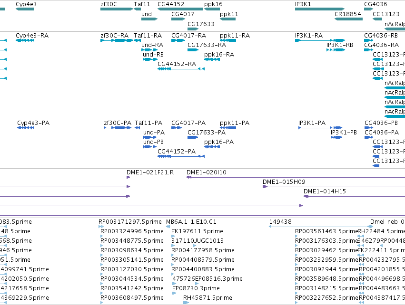The width and height of the screenshot is (405, 305).
Task: Select the RH45871.5prime EST
Action: pos(186,303)
